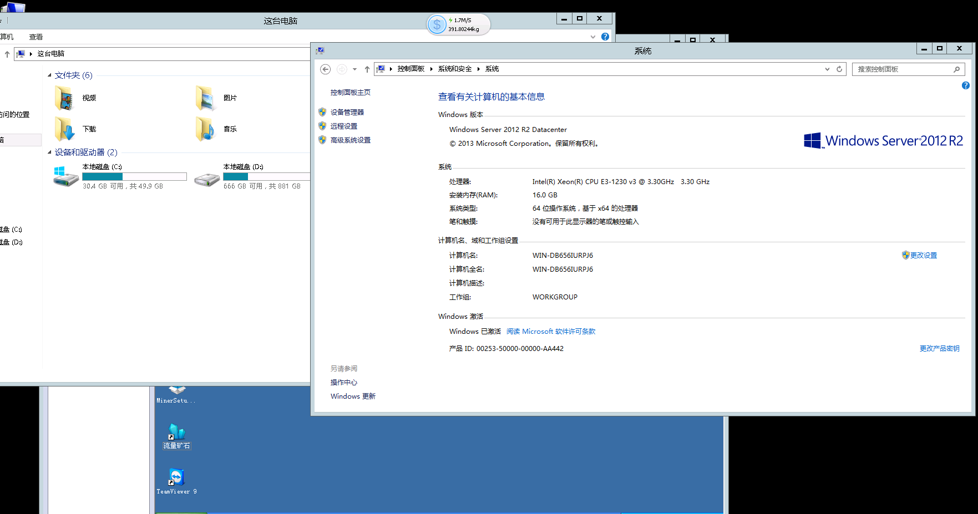
Task: Click 这台电脑 in the address bar
Action: pyautogui.click(x=51, y=54)
